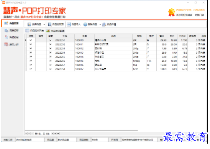
Task: Select the code cell 100015
Action: (x=85, y=61)
